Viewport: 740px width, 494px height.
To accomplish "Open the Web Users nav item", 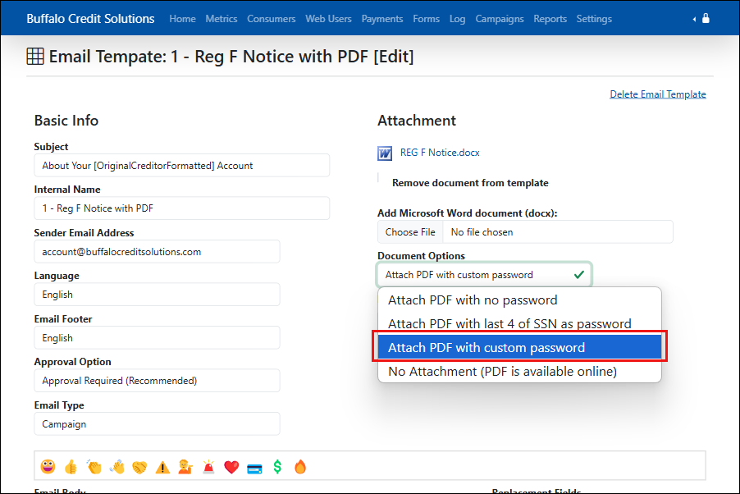I will pos(328,19).
